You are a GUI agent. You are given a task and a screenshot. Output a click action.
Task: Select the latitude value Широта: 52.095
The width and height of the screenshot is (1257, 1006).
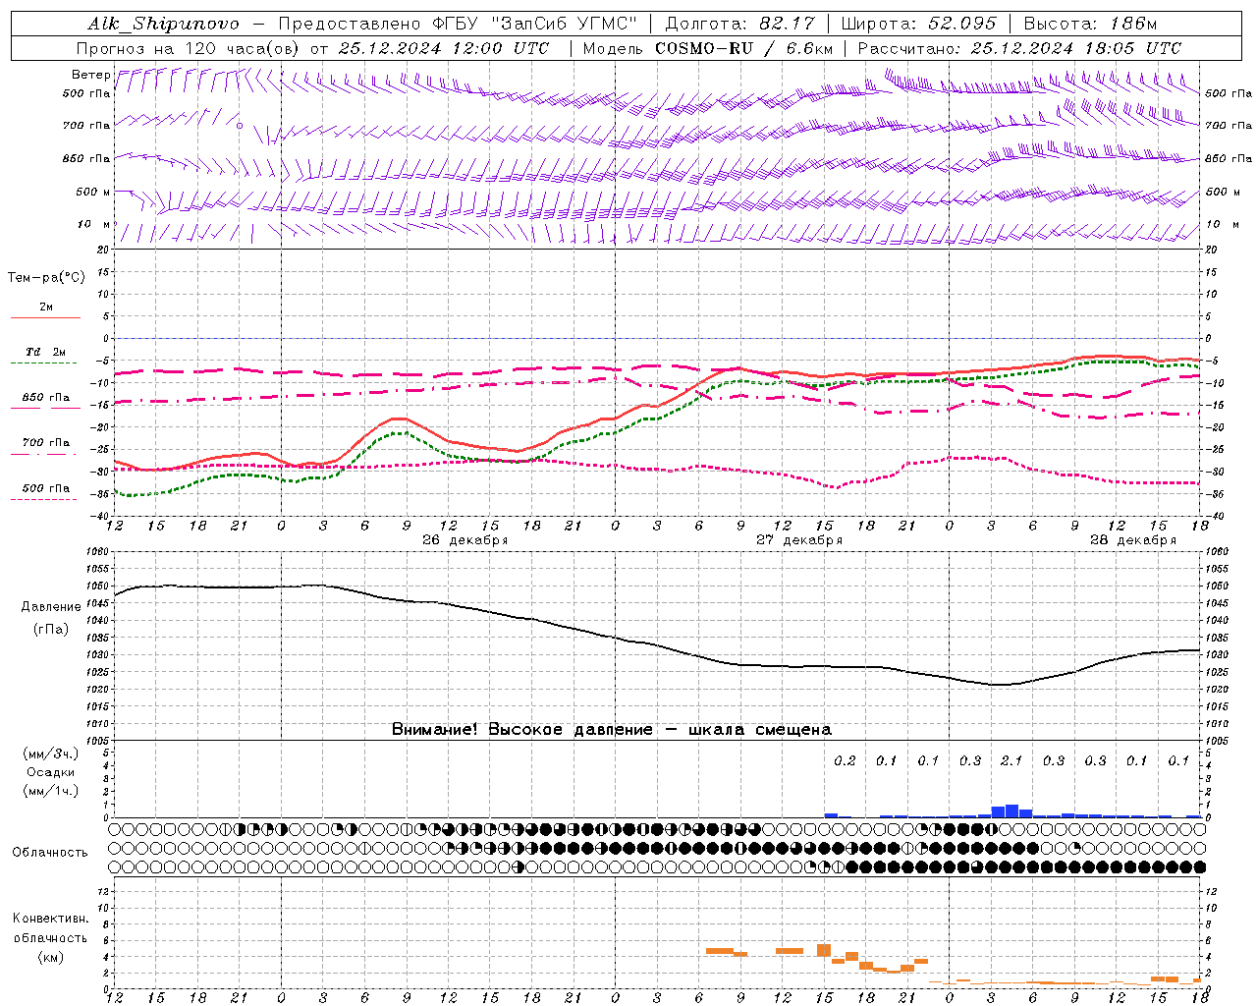click(919, 24)
